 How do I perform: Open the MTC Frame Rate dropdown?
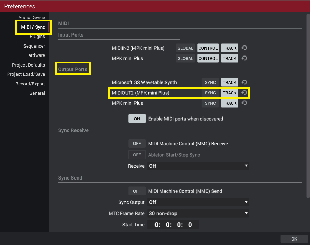198,213
